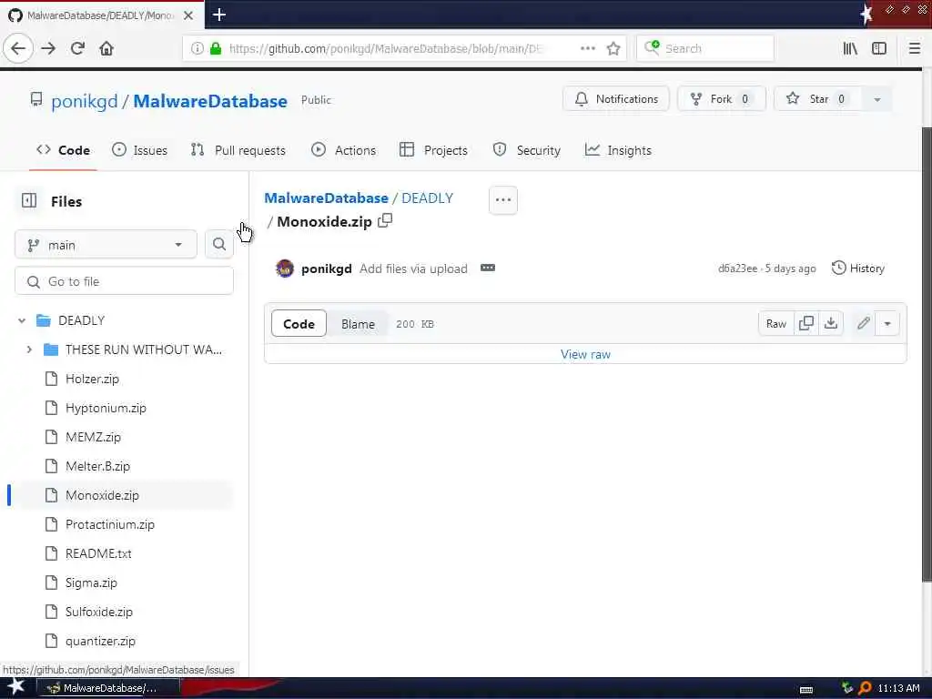Screen dimensions: 932x699
Task: Copy the Monoxide.zip path
Action: 385,220
